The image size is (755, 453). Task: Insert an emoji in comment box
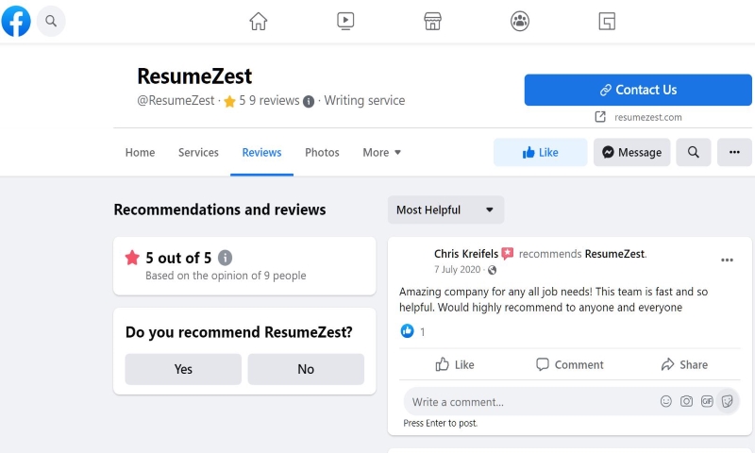[666, 401]
